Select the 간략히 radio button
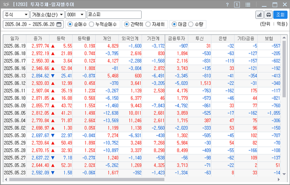Image resolution: width=290 pixels, height=185 pixels. [x=127, y=24]
